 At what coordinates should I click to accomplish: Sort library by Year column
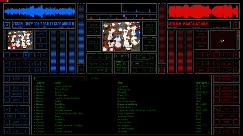198,83
